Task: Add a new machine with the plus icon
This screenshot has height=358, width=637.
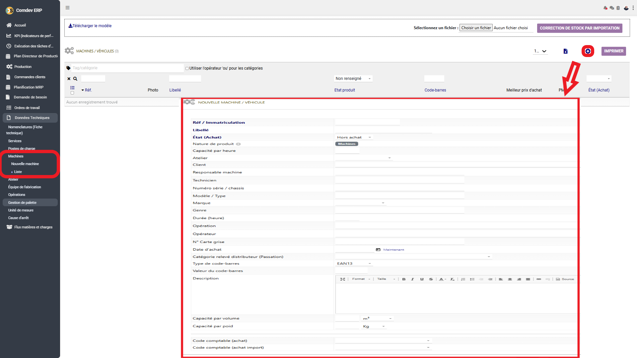Action: pos(588,51)
